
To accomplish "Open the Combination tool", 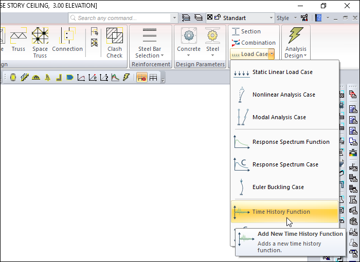I will (253, 43).
